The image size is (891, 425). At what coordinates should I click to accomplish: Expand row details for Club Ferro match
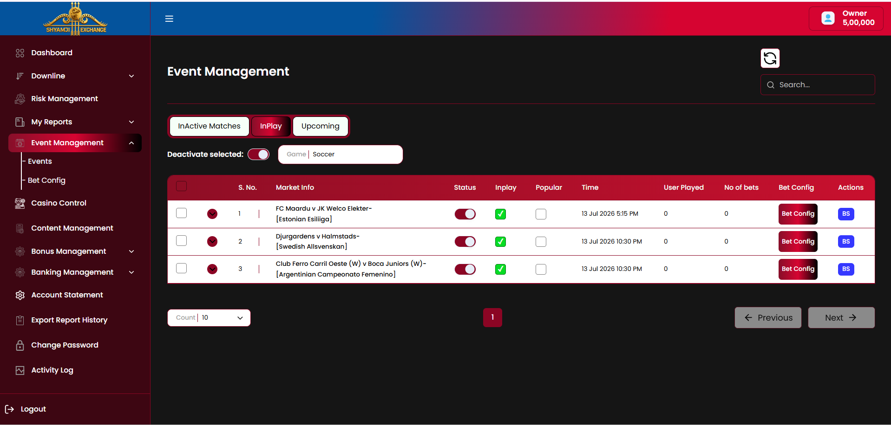coord(212,269)
